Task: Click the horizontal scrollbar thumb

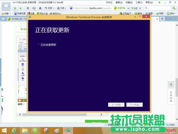Action: point(54,114)
